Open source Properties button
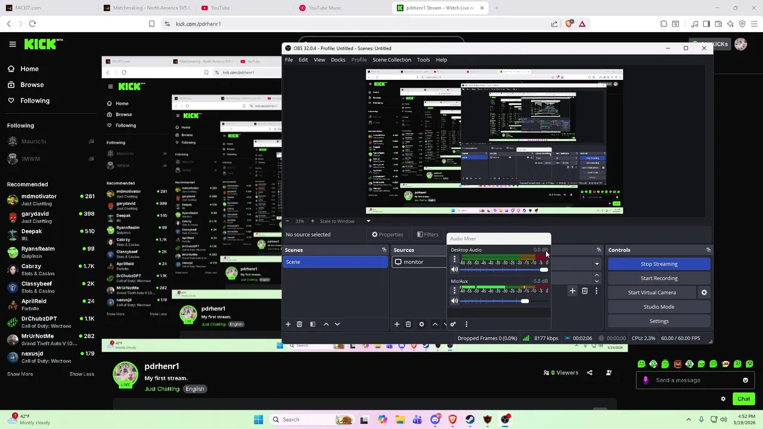The height and width of the screenshot is (429, 763). pyautogui.click(x=387, y=235)
